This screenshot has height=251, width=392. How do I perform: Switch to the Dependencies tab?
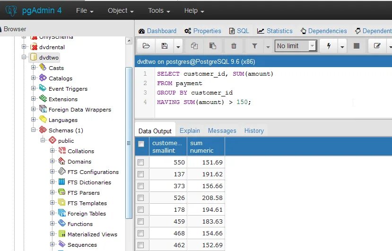[324, 31]
